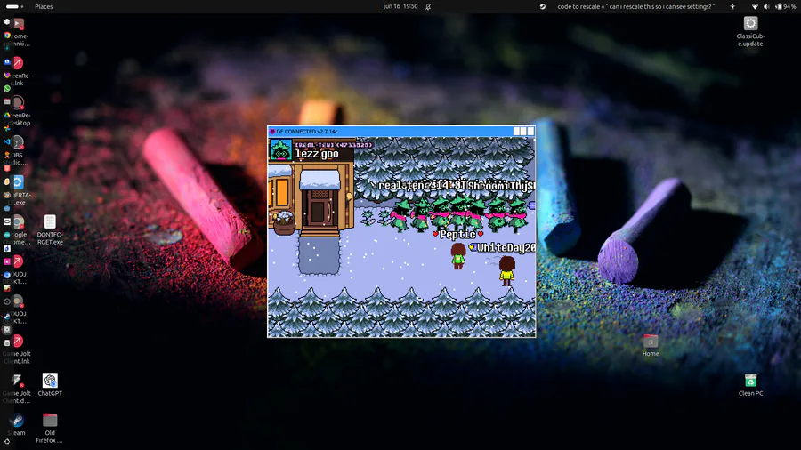Image resolution: width=801 pixels, height=450 pixels.
Task: Click the volume speaker icon in top bar
Action: coord(765,6)
